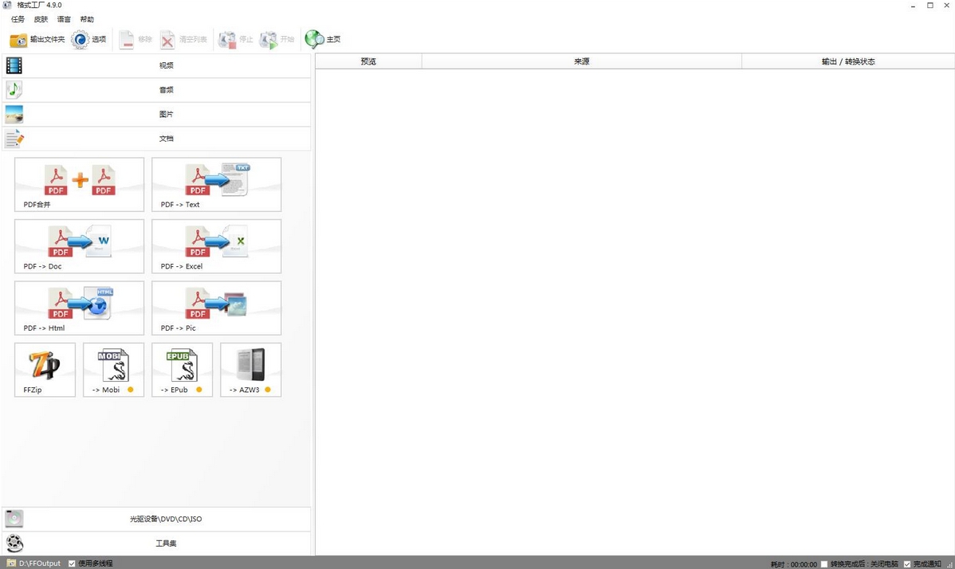Select the PDF -> Excel converter

(x=216, y=246)
